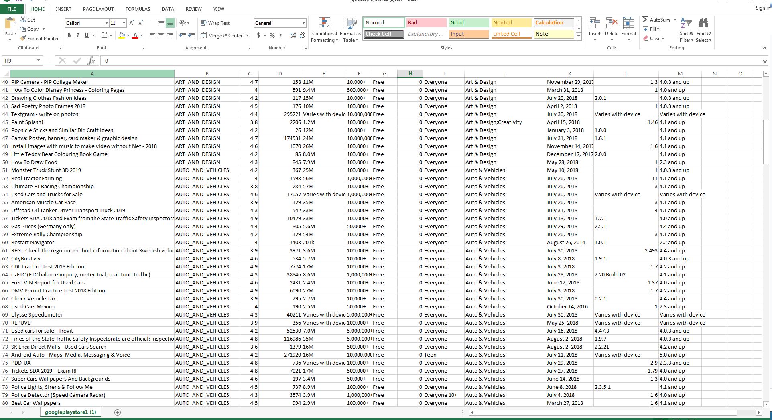Image resolution: width=772 pixels, height=420 pixels.
Task: Expand the cell Styles gallery
Action: pos(579,37)
